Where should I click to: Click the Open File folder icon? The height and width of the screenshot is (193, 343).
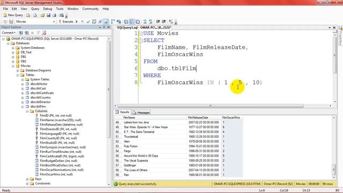[43, 15]
